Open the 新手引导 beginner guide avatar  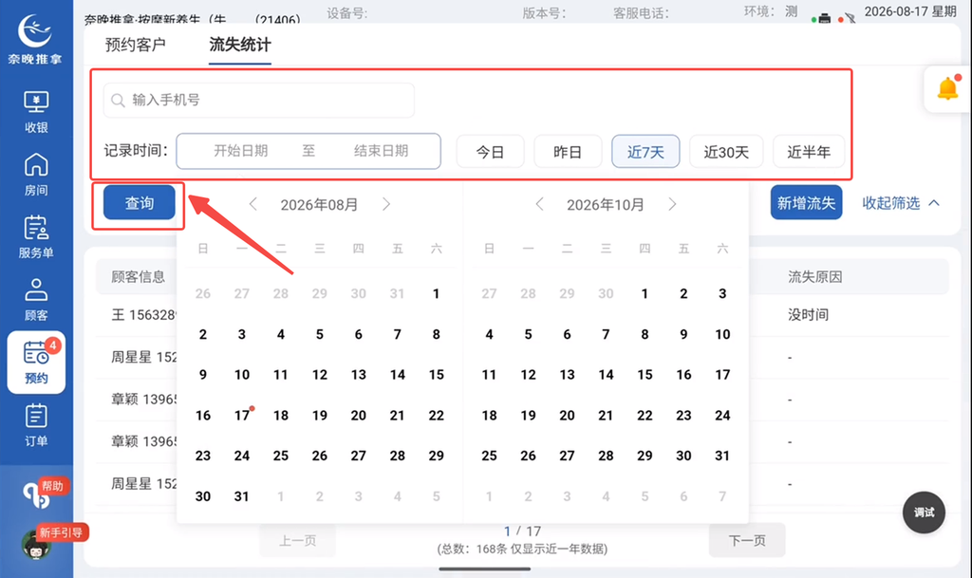pyautogui.click(x=37, y=543)
